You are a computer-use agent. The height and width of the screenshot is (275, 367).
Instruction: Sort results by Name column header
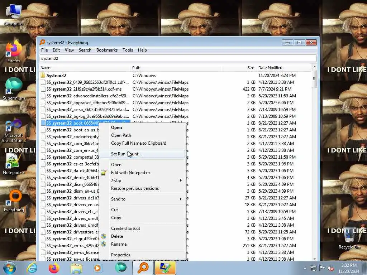[x=85, y=68]
